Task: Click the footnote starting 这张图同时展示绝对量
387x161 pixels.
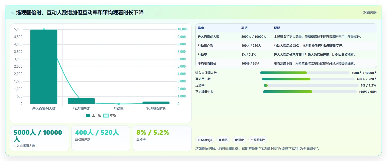Action: 257,148
